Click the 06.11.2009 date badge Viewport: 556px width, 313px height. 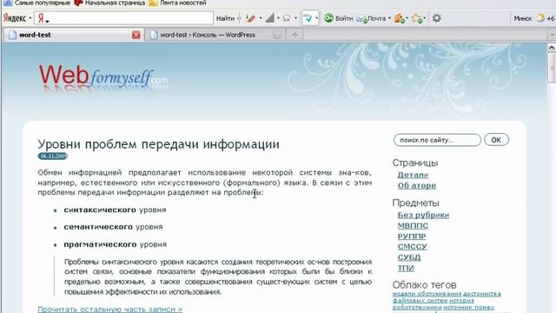[52, 156]
